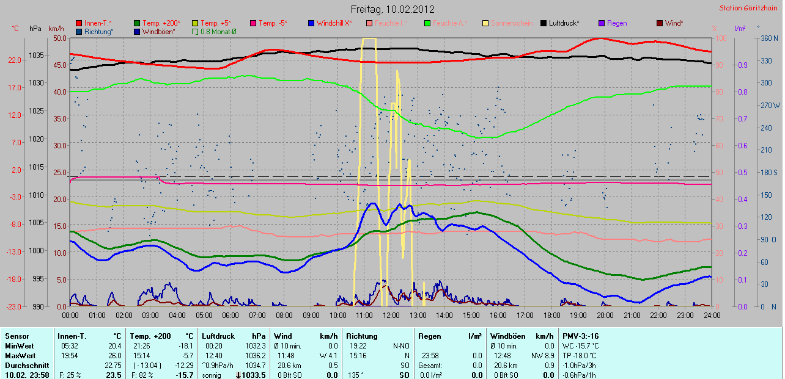Click the hPa axis unit label
785x379 pixels.
tap(35, 29)
